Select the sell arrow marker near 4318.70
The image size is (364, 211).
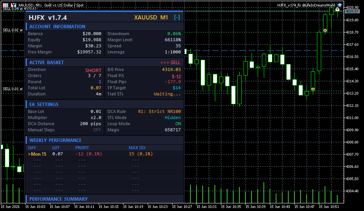coord(325,31)
